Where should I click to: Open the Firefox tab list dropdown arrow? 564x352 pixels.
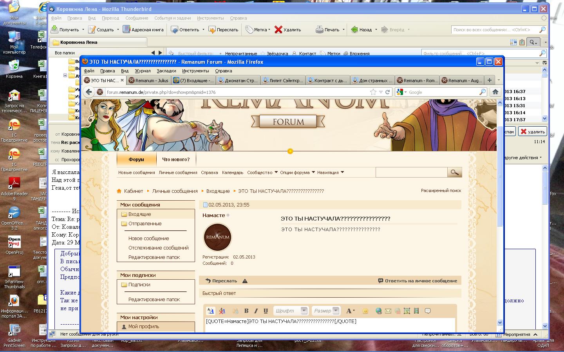coord(499,80)
